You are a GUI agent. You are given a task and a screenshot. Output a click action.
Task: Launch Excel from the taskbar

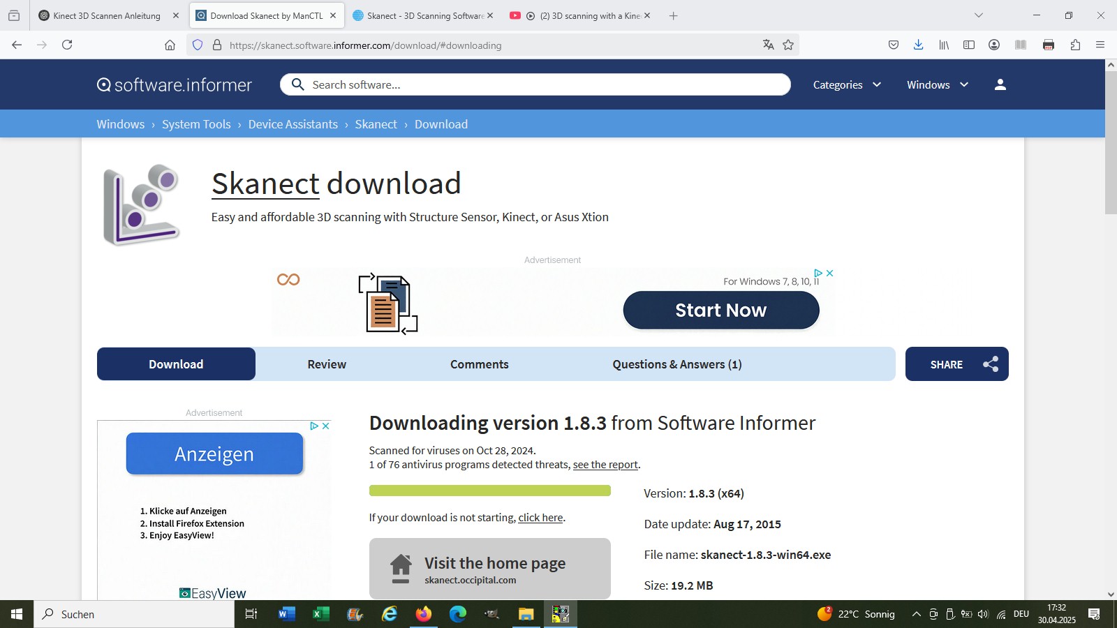pos(320,614)
